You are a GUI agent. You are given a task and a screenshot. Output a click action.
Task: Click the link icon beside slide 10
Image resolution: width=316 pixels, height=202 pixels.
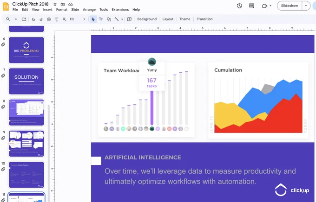click(3, 169)
